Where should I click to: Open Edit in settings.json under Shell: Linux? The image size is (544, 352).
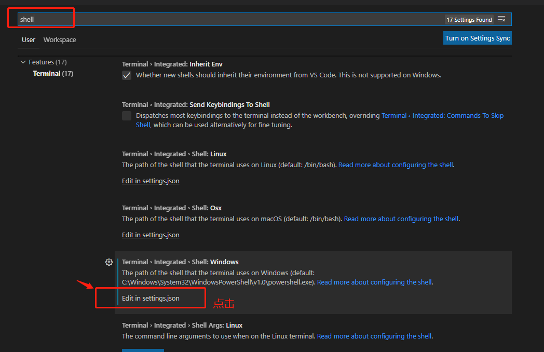click(x=150, y=181)
